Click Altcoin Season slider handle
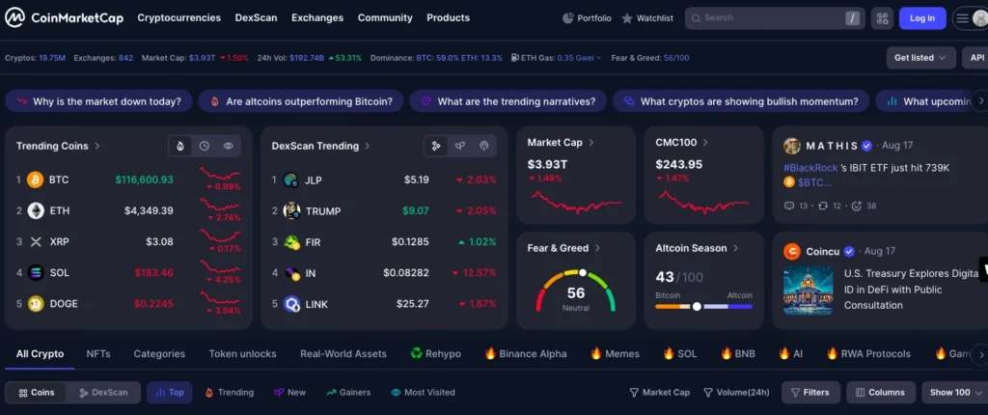The height and width of the screenshot is (415, 988). pos(697,307)
